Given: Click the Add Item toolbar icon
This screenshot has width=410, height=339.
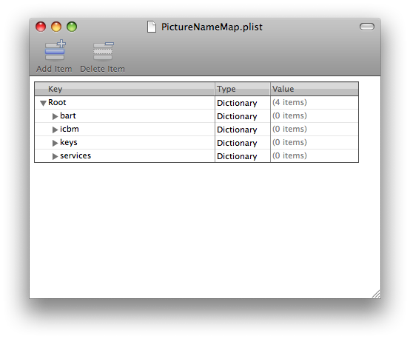Looking at the screenshot, I should 55,50.
